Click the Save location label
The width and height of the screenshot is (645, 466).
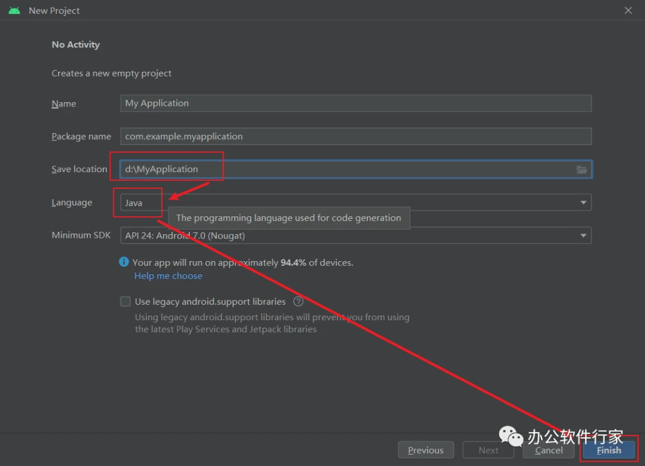(79, 170)
